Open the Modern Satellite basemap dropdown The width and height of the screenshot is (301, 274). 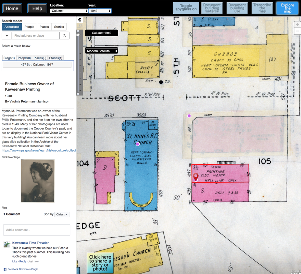[x=102, y=51]
